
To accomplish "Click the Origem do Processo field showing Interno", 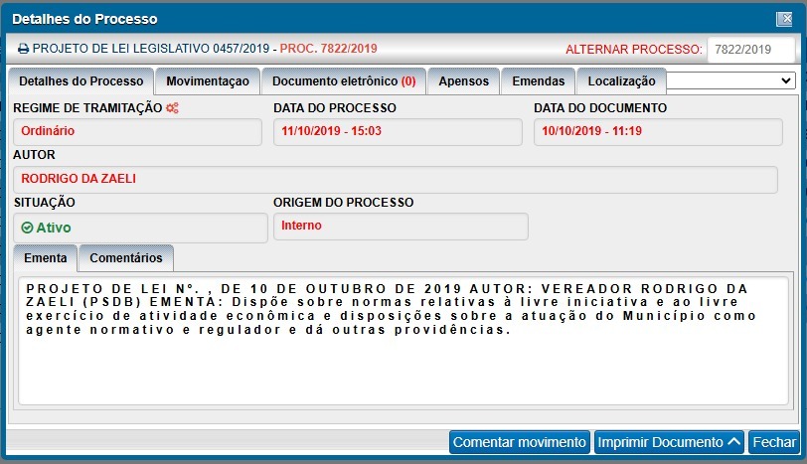I will click(x=400, y=226).
